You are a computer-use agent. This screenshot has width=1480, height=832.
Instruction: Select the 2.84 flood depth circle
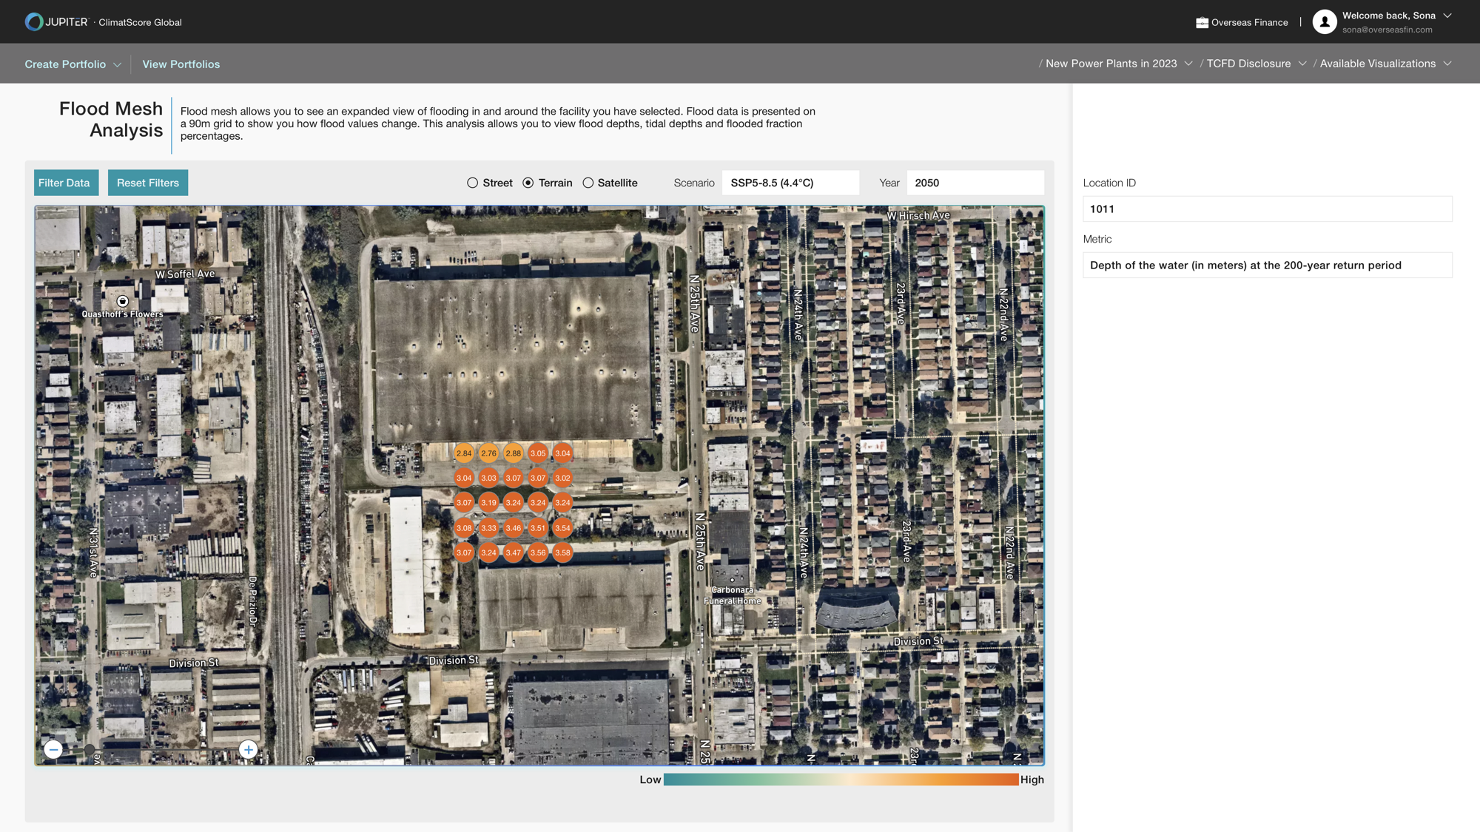(x=464, y=453)
